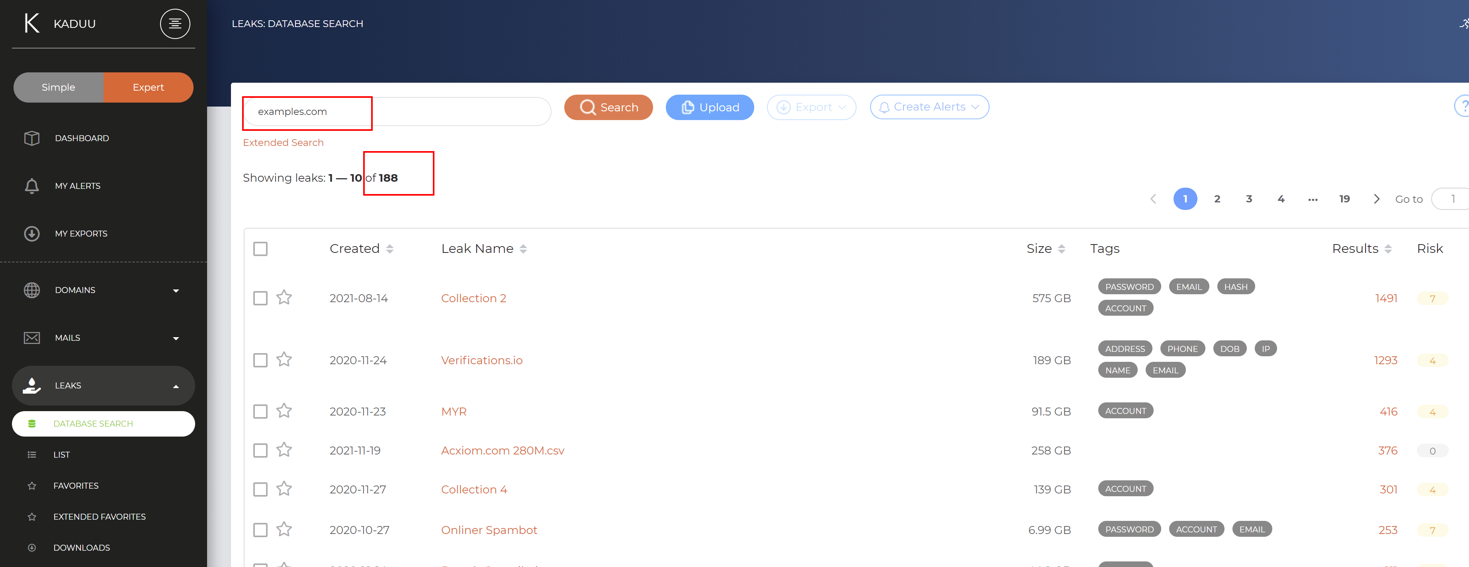This screenshot has height=567, width=1469.
Task: Check the Collection 4 row checkbox
Action: (x=260, y=489)
